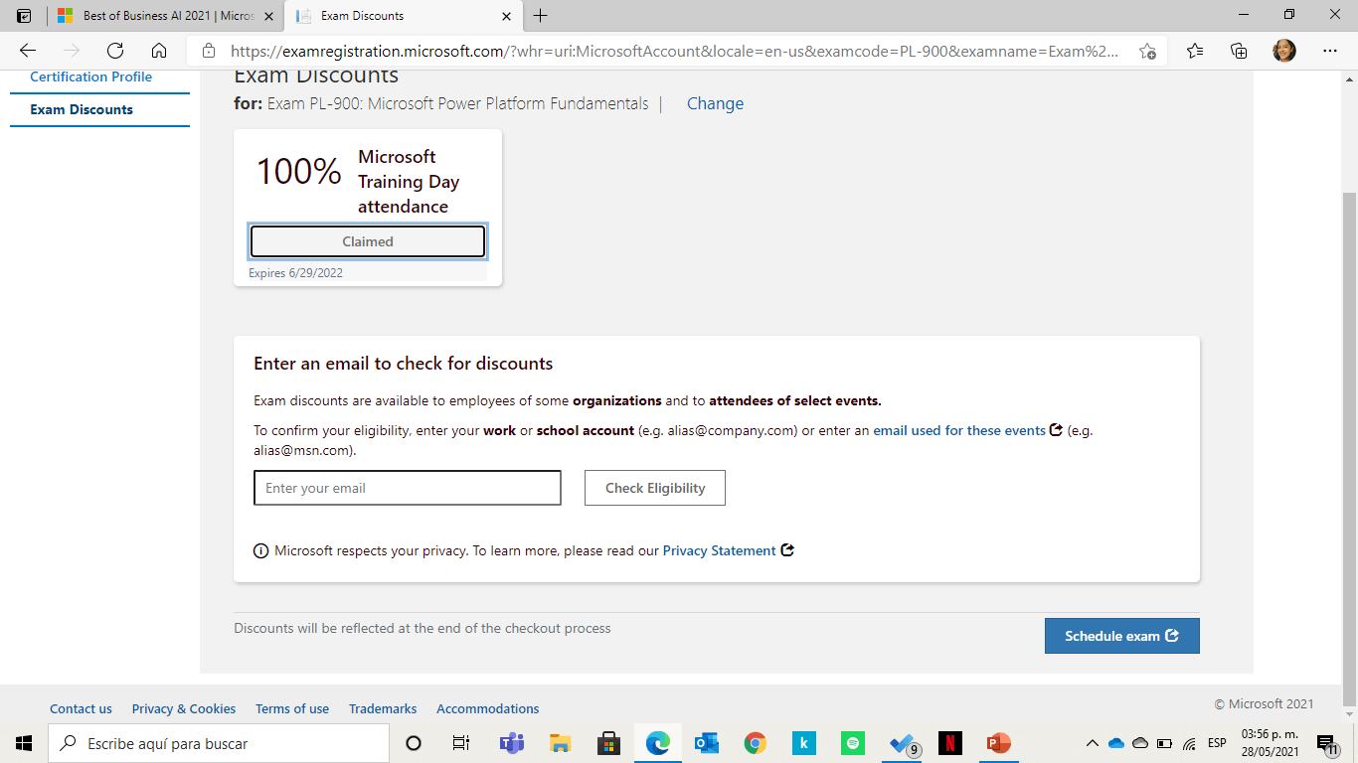Open a new tab with plus
Image resolution: width=1358 pixels, height=763 pixels.
[541, 16]
